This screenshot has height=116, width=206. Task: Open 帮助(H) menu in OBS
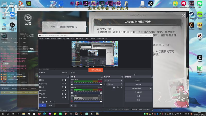(x=93, y=39)
